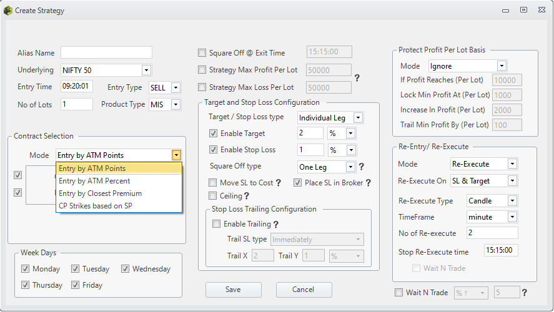Screen dimensions: 554x312
Task: Untick Wednesday in Week Days
Action: [x=125, y=269]
